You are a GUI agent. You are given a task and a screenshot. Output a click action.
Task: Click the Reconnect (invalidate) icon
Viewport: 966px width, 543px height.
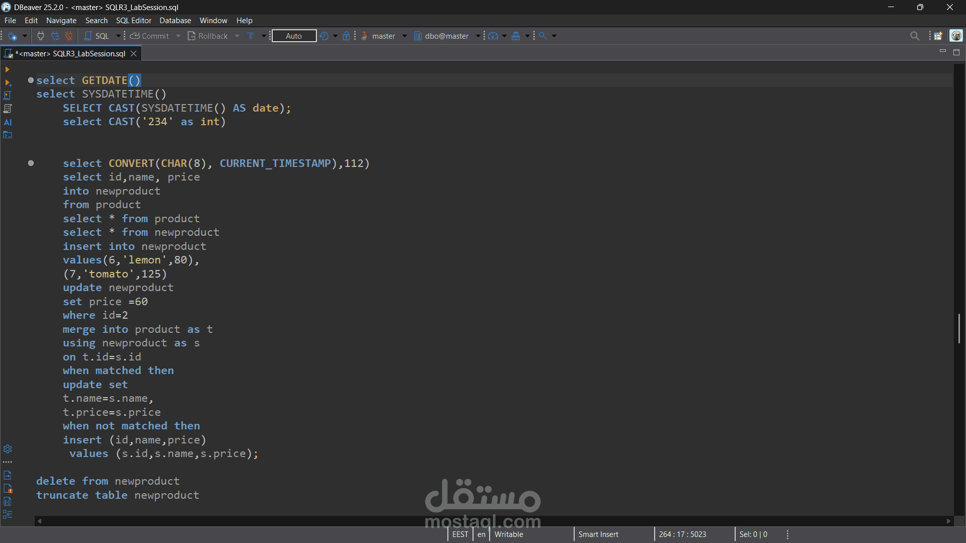pos(55,36)
